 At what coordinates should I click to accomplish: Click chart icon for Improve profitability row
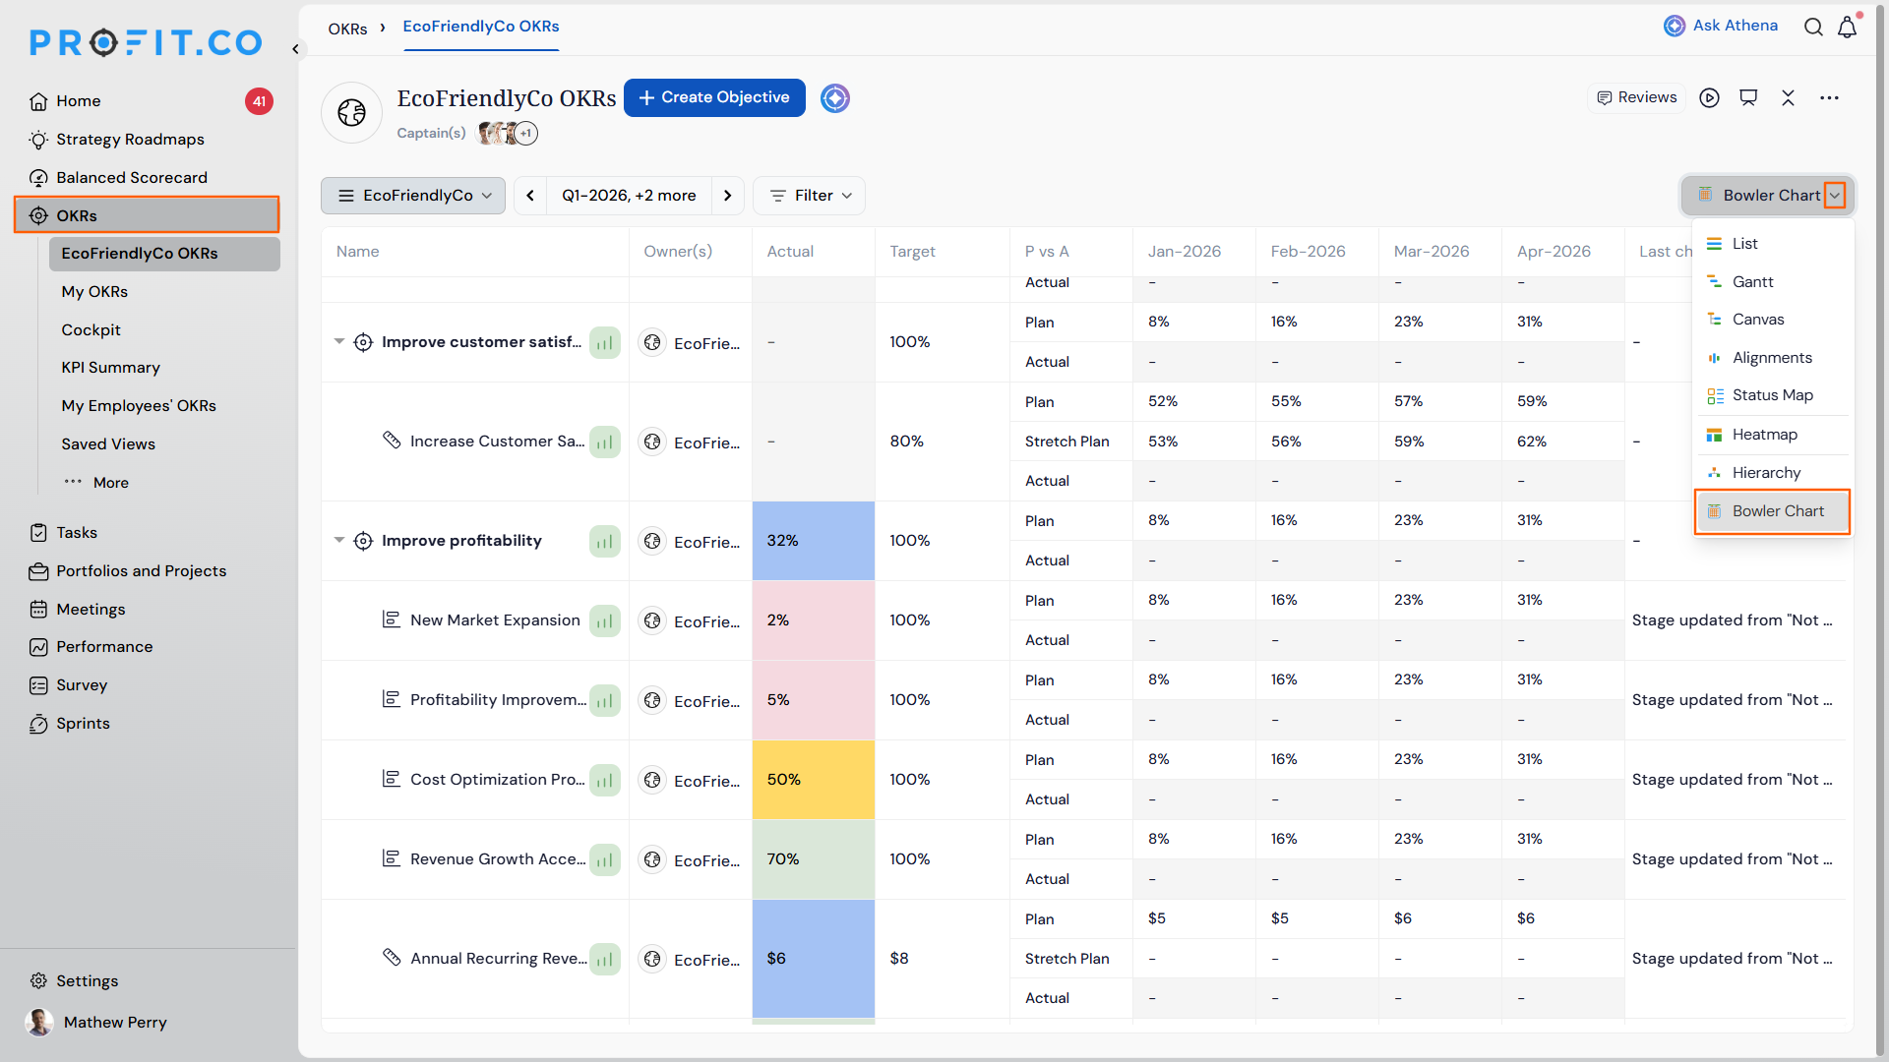click(x=605, y=542)
